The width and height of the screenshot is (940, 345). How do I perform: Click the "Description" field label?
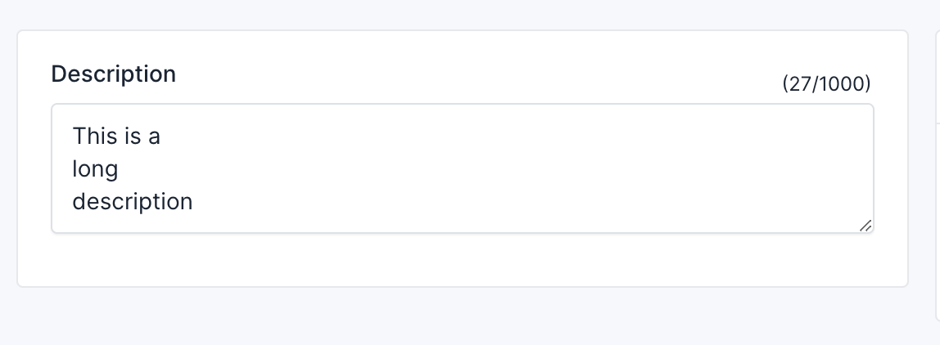pos(113,74)
